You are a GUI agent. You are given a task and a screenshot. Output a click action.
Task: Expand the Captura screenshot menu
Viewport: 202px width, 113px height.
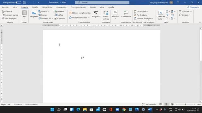coord(60,18)
